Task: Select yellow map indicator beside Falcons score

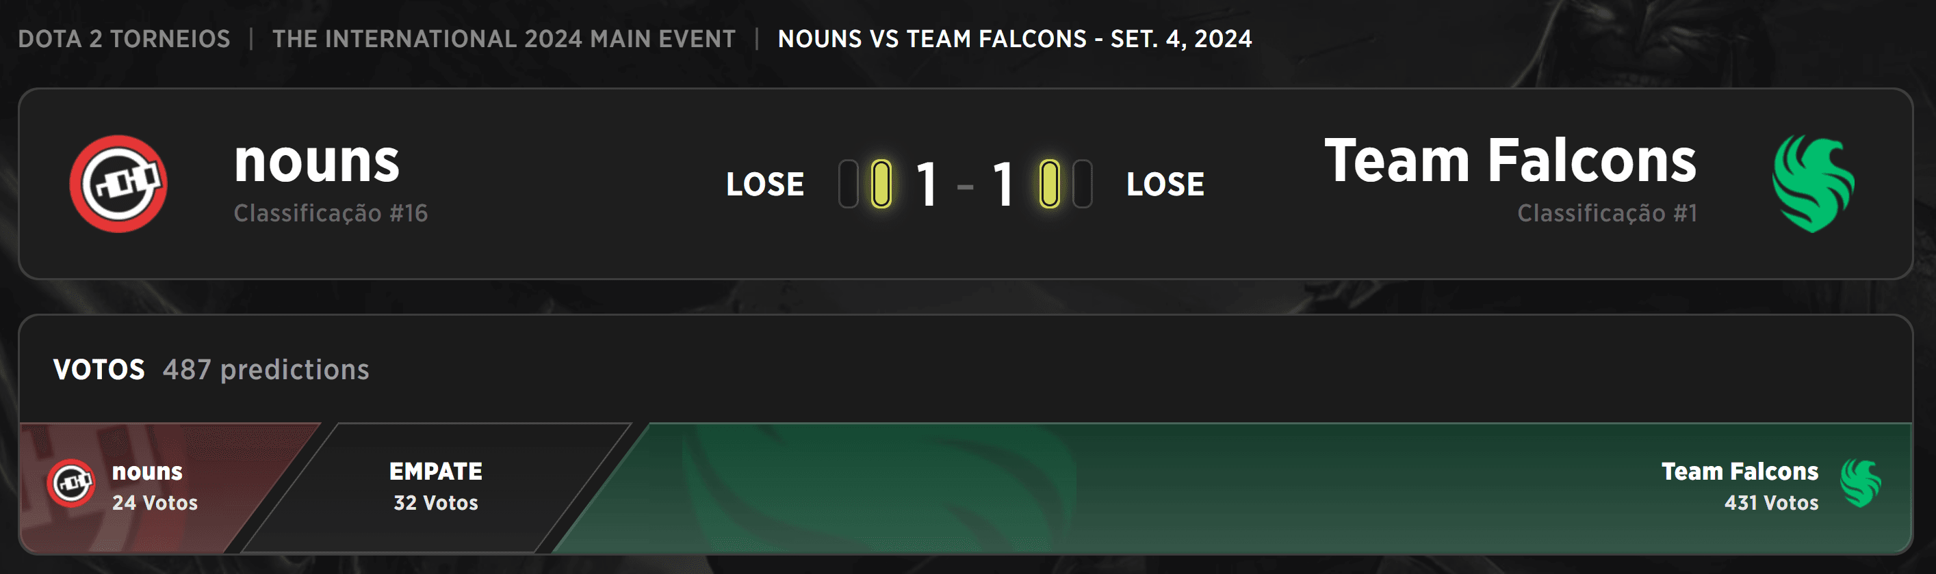Action: pyautogui.click(x=1050, y=184)
